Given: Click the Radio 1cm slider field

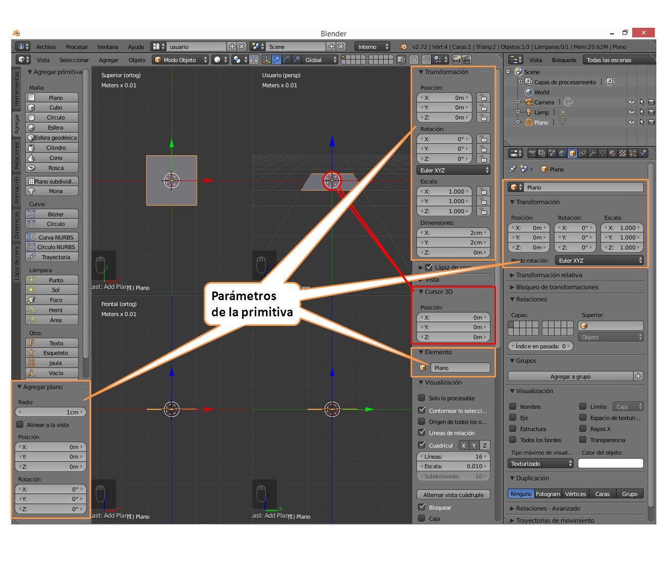Looking at the screenshot, I should (51, 412).
